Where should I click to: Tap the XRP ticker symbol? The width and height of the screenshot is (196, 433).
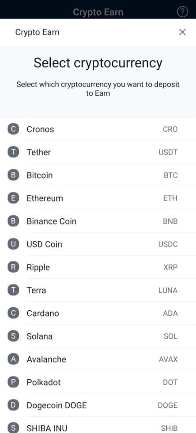coord(170,267)
